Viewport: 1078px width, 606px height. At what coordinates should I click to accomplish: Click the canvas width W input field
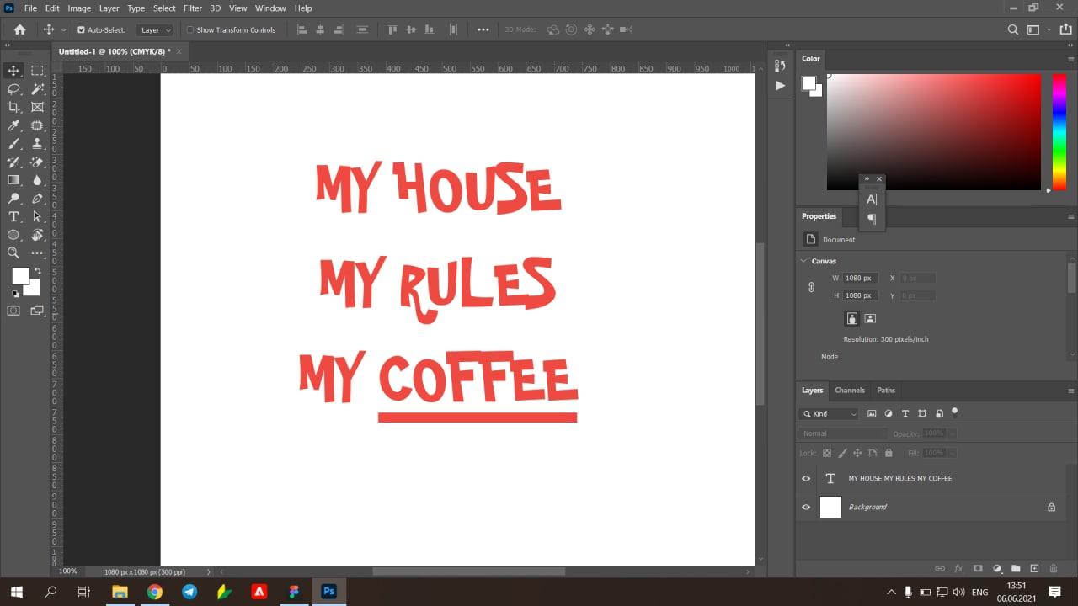pyautogui.click(x=860, y=278)
